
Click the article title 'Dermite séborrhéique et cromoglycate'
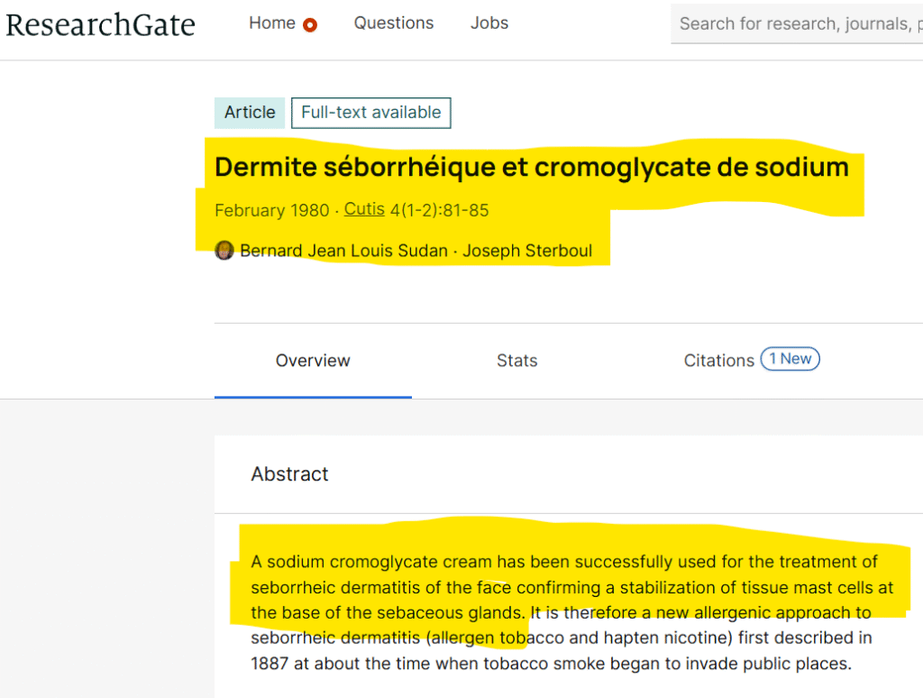(531, 168)
